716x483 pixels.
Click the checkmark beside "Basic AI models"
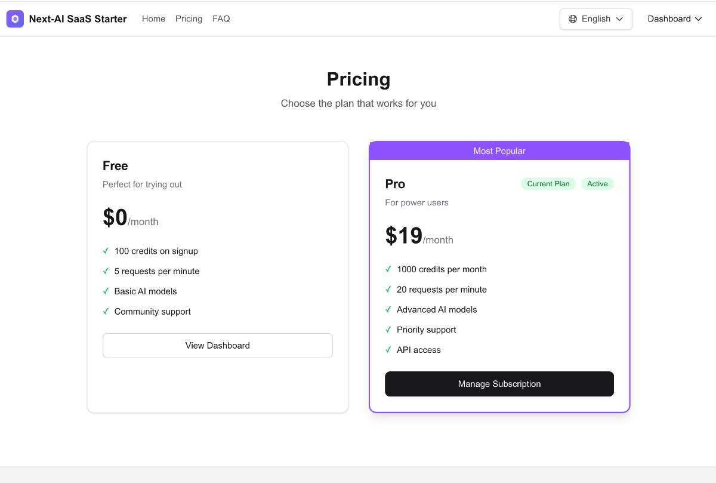point(106,291)
